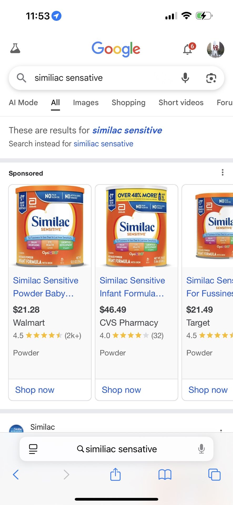This screenshot has height=505, width=233.
Task: Open the $46.49 Similac product image
Action: tap(136, 226)
